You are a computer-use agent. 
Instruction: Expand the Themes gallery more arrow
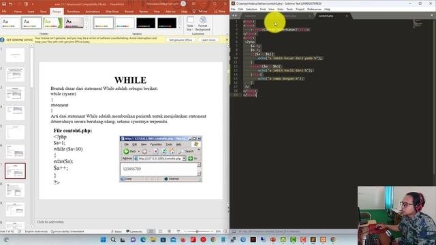coord(87,27)
